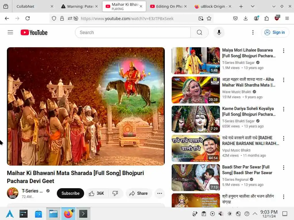Screen dimensions: 294x220
Task: Subscribe to the T-Series channel
Action: [70, 193]
